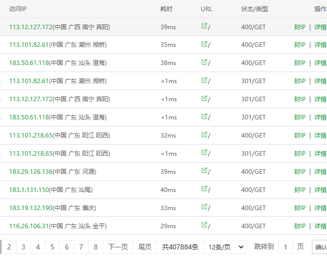Screen dimensions: 327x262
Task: Go to page 8 in pagination
Action: [95, 247]
